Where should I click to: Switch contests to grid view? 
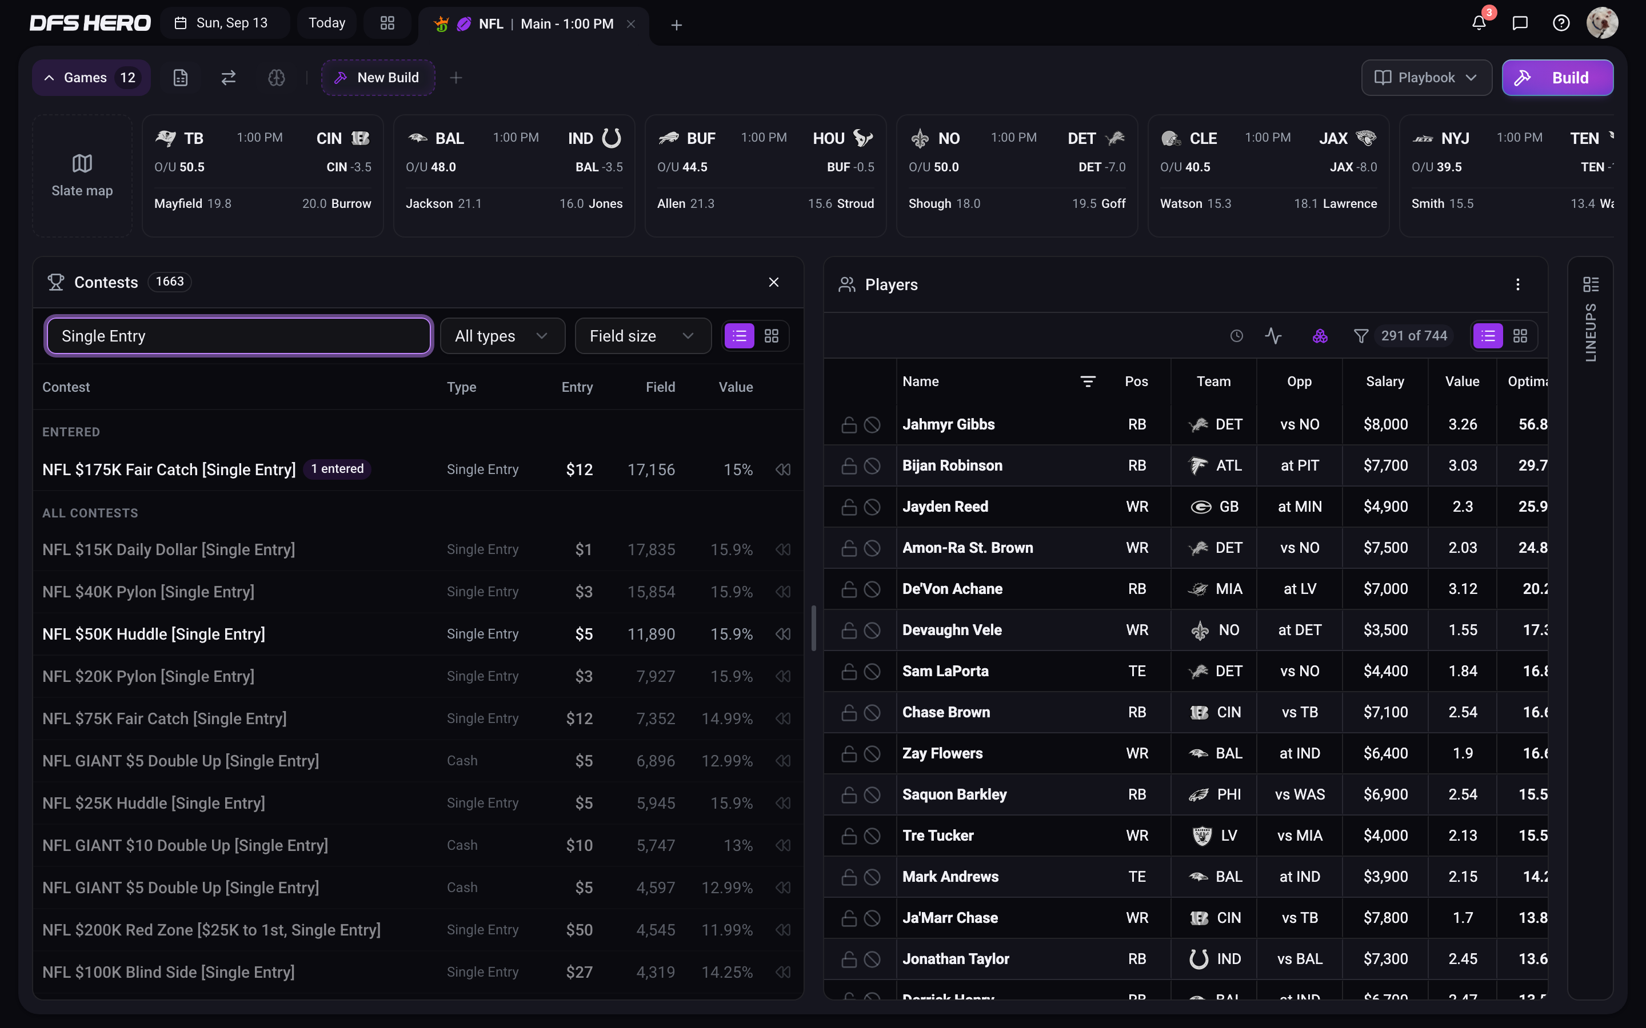click(772, 336)
